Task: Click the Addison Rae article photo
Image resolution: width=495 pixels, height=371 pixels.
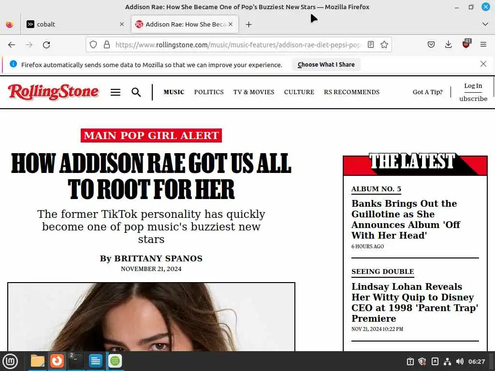Action: pos(151,317)
